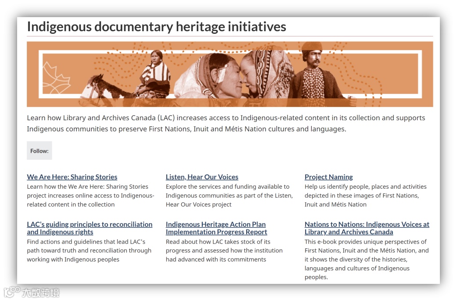
Task: Click the maple leaf outline in banner
Action: (x=56, y=78)
